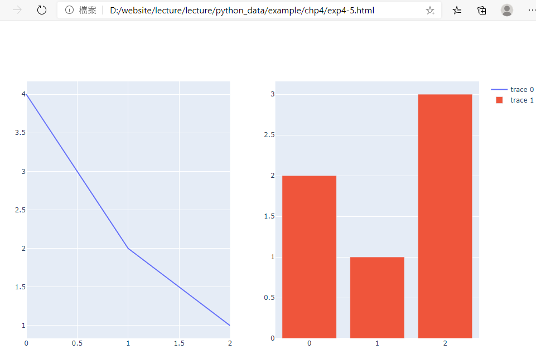
Task: Open browser settings ellipsis menu
Action: point(532,10)
